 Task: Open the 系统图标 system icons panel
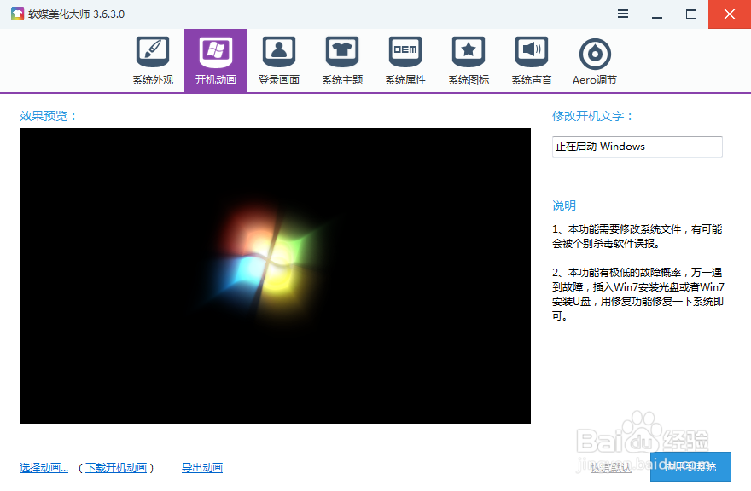click(x=468, y=60)
